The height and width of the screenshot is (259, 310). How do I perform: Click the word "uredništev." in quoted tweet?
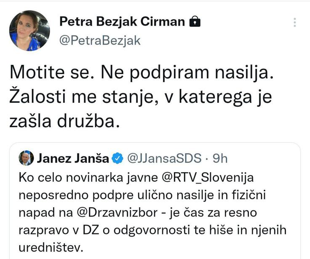[x=51, y=248]
